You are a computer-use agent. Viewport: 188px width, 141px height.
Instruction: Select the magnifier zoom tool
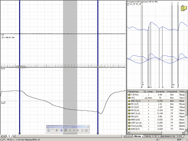(65, 130)
